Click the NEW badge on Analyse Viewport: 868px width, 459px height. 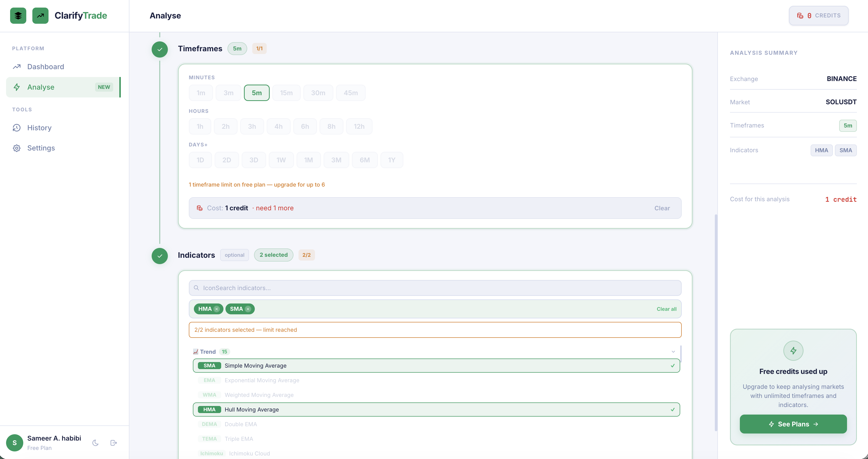[x=104, y=87]
